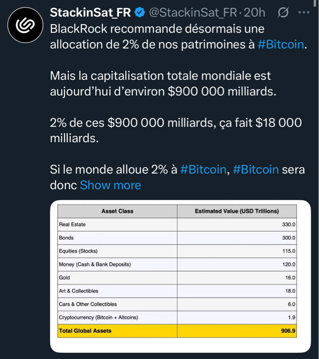Open the three-dot more options menu
This screenshot has width=319, height=359.
[304, 13]
